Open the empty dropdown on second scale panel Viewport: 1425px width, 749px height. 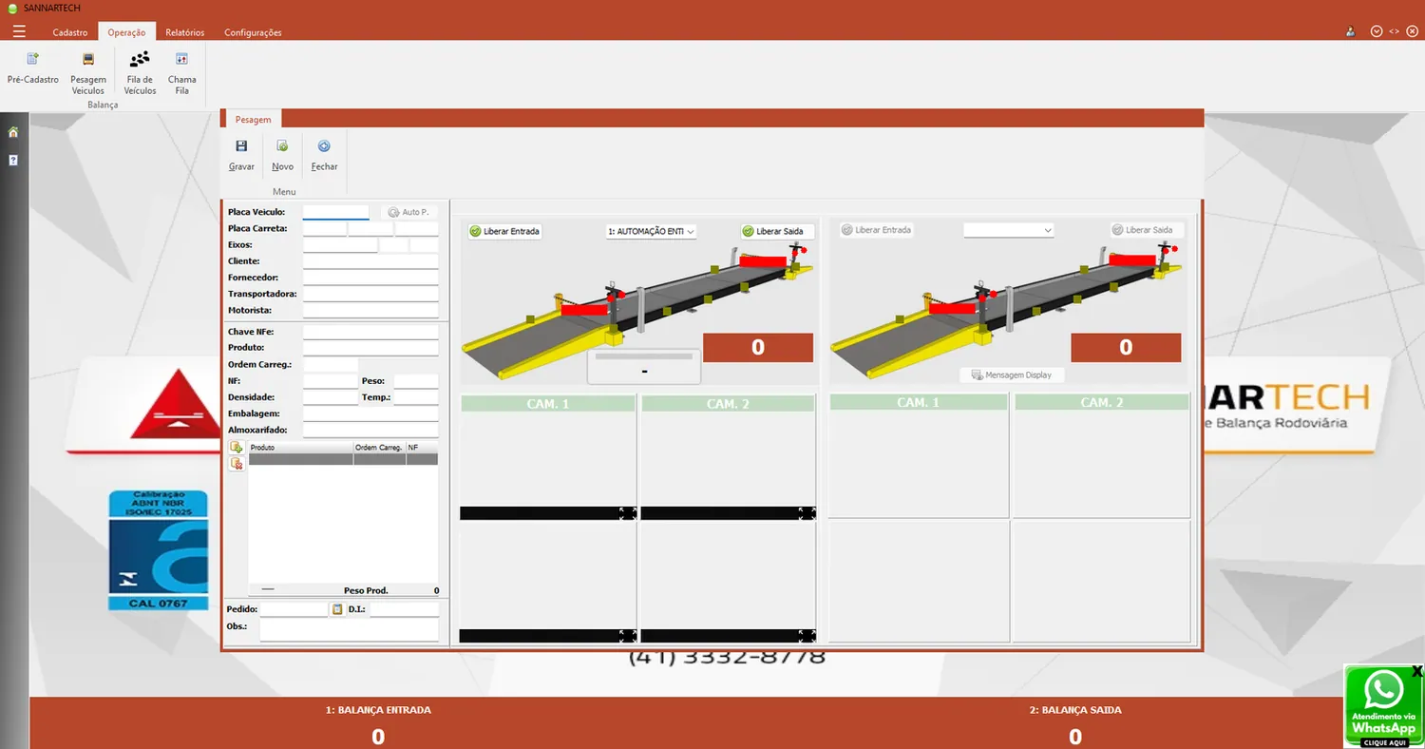[x=1009, y=230]
